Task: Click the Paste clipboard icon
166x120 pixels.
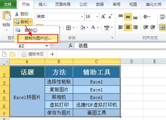Action: tap(7, 16)
